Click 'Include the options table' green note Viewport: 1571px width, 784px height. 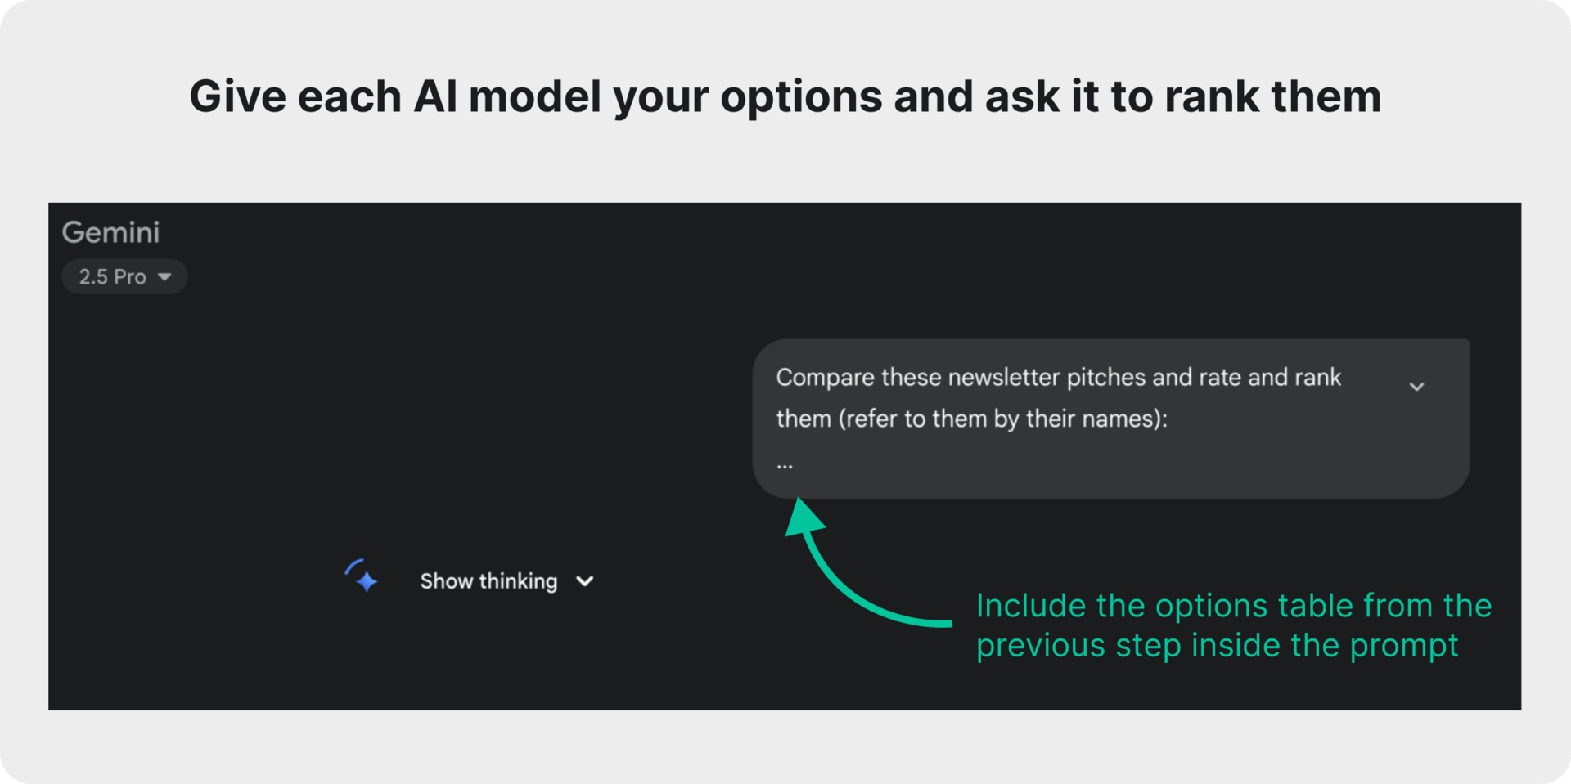click(1234, 606)
